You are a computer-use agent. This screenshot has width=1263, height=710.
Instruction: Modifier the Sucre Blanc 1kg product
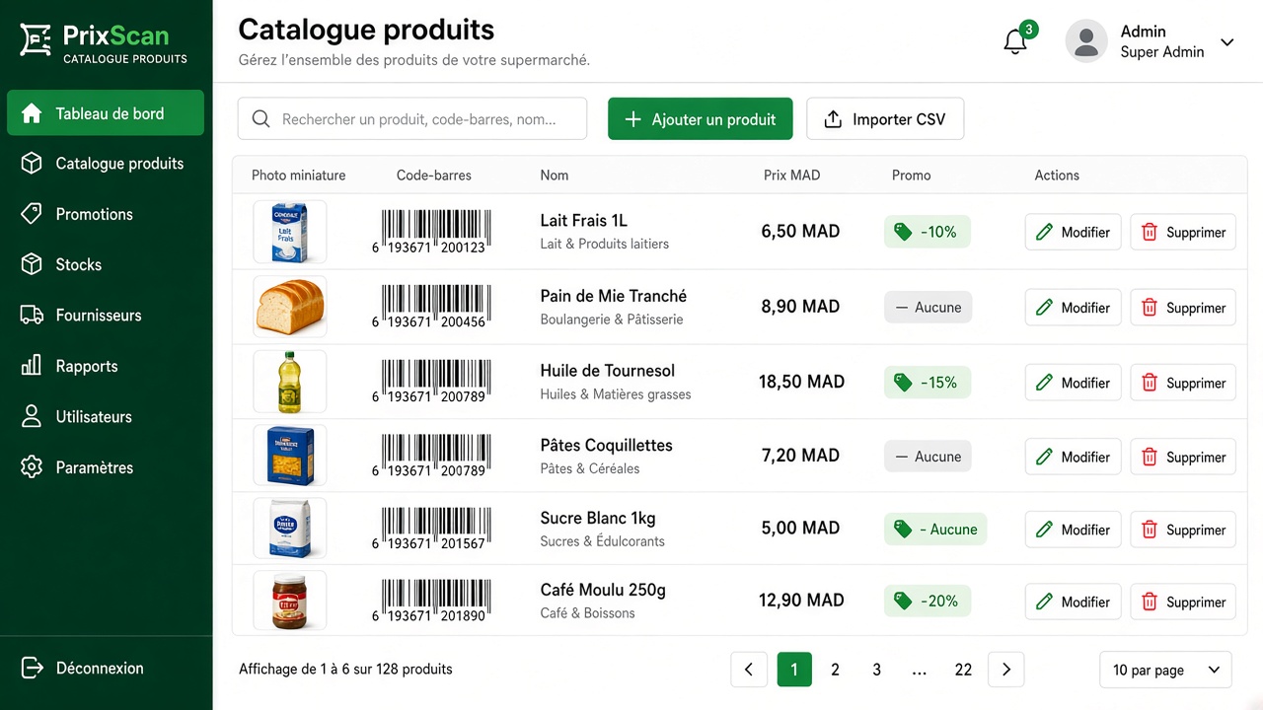[1074, 530]
